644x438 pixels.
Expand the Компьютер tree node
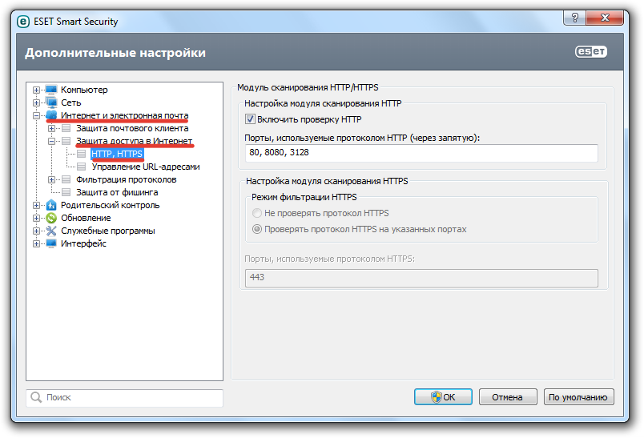click(36, 90)
